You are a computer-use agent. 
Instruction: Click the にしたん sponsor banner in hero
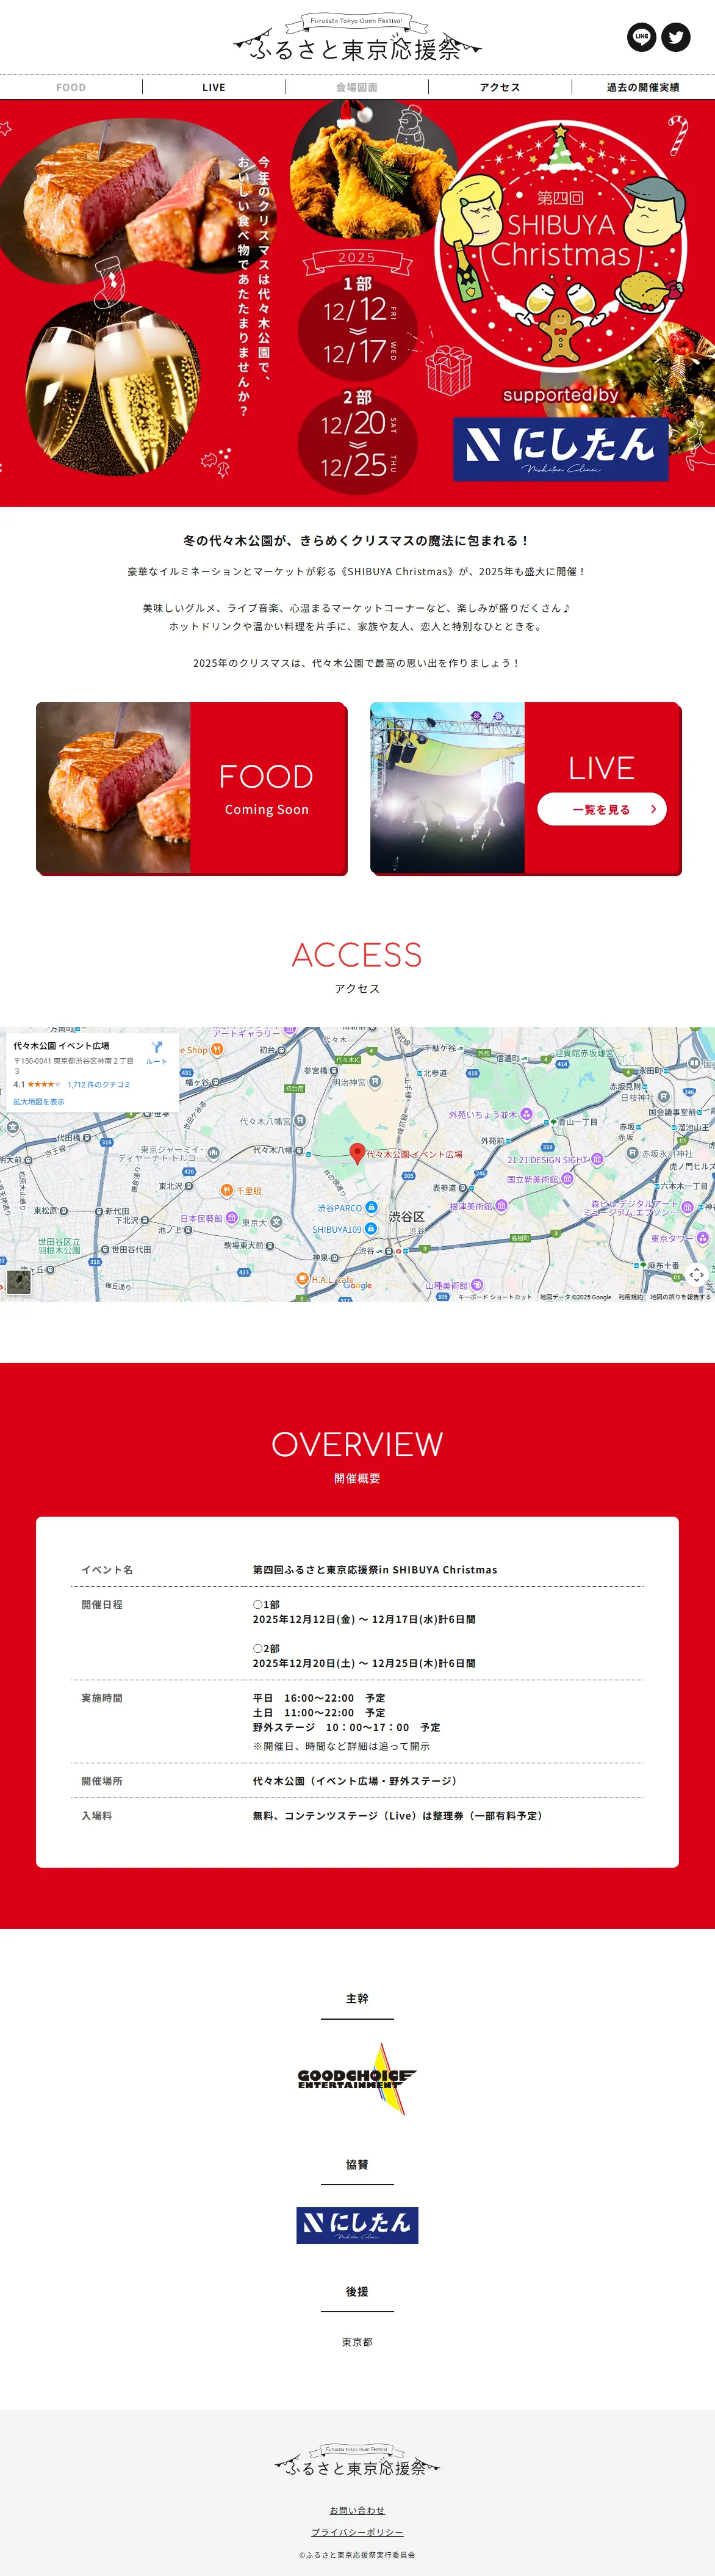pos(560,449)
